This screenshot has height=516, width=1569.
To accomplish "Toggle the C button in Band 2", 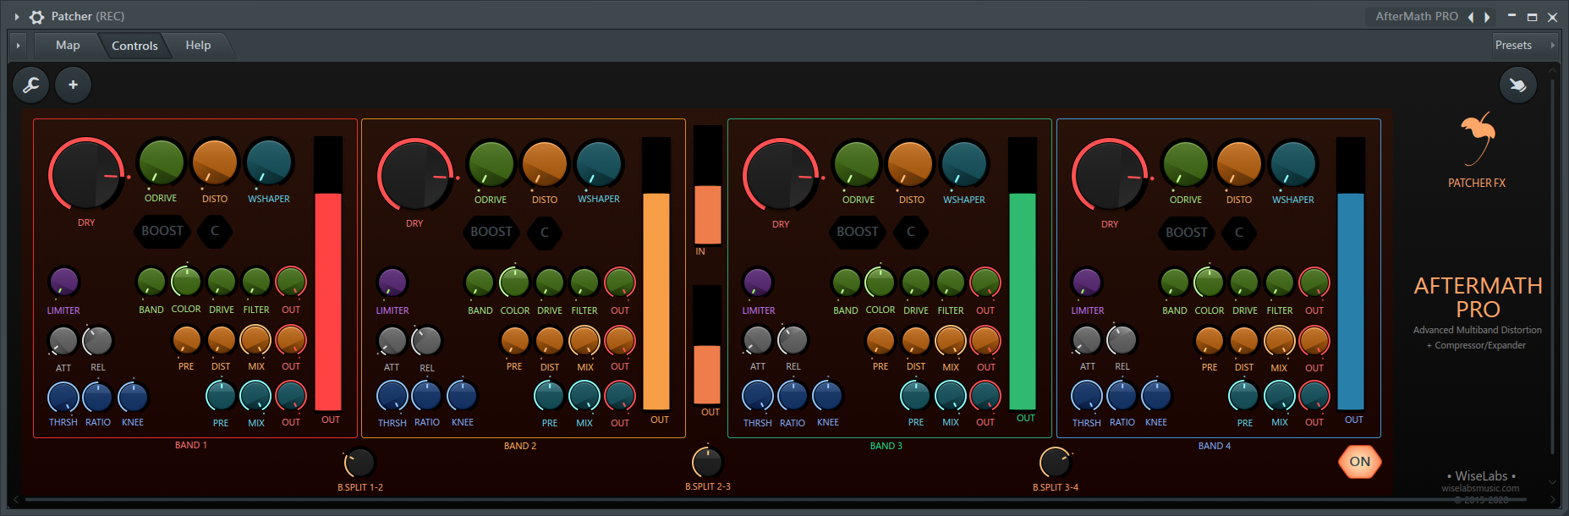I will click(x=545, y=232).
